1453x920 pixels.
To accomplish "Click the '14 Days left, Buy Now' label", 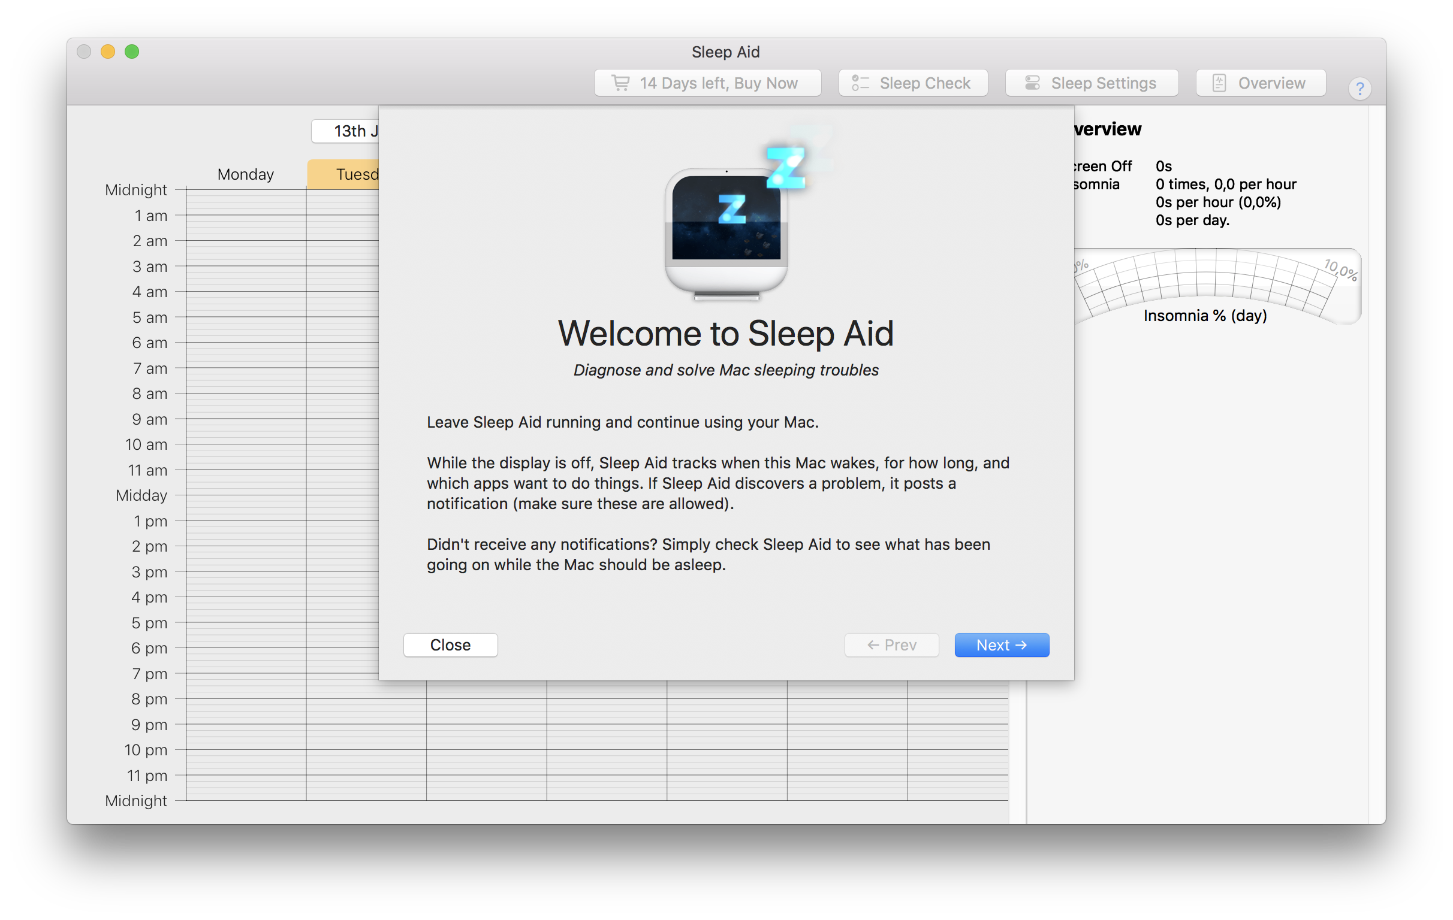I will click(718, 83).
